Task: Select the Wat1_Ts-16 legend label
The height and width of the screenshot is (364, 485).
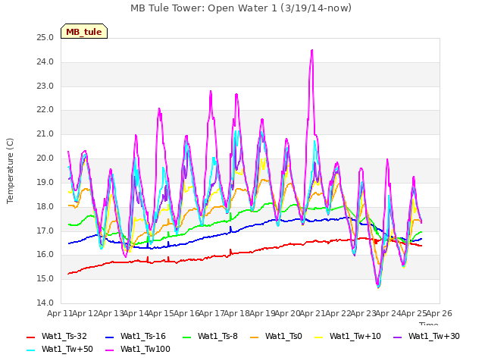Action: click(x=143, y=336)
